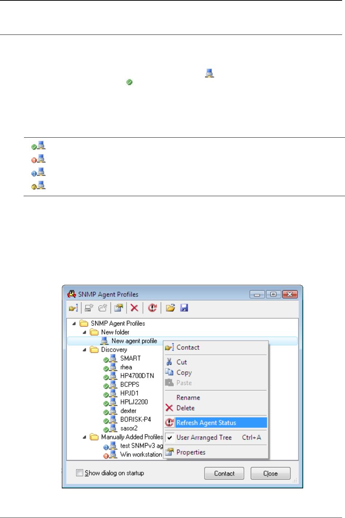Select the Discovery folder label
This screenshot has height=518, width=345.
(114, 349)
